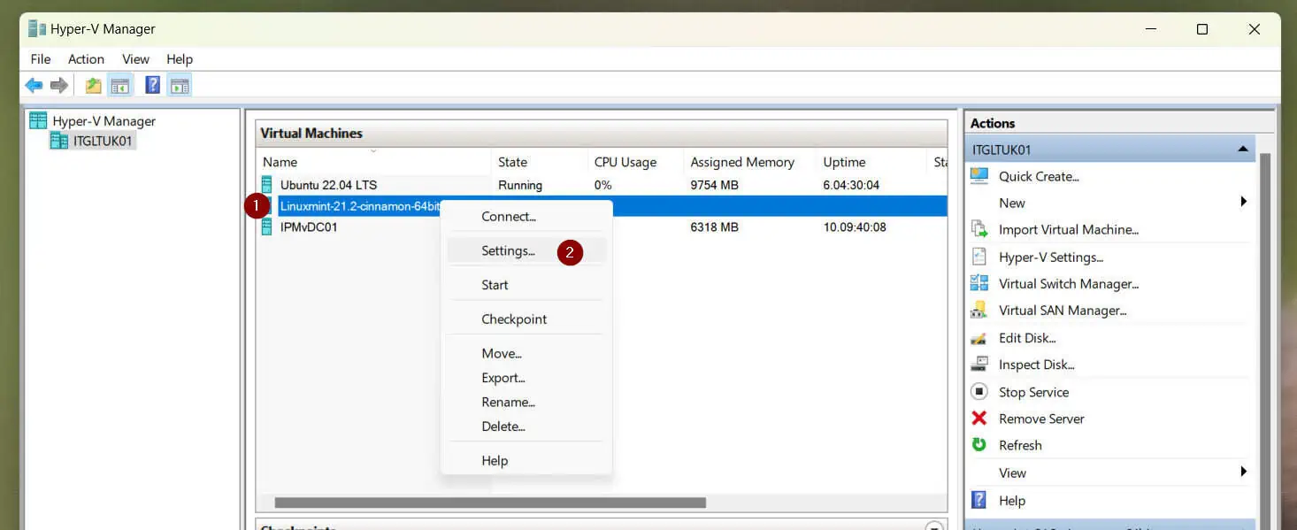
Task: Toggle the console tree toolbar icon
Action: pos(120,86)
